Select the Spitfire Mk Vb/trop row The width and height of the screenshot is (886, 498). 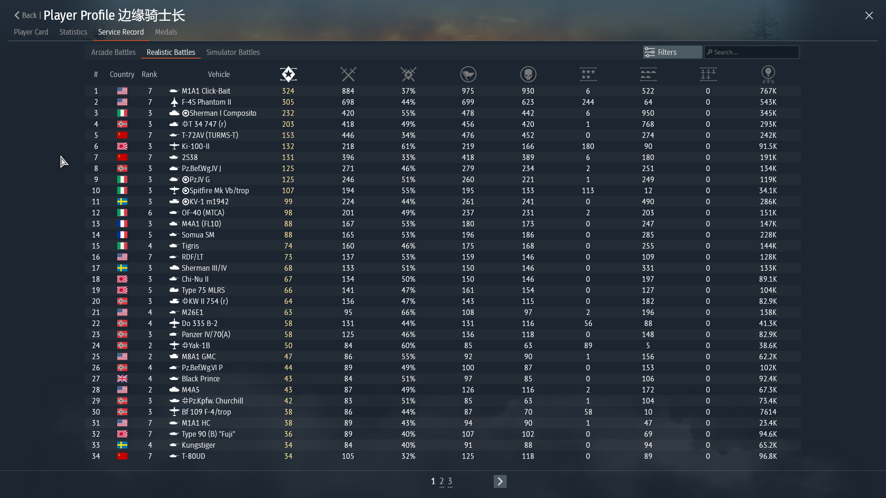click(x=443, y=190)
